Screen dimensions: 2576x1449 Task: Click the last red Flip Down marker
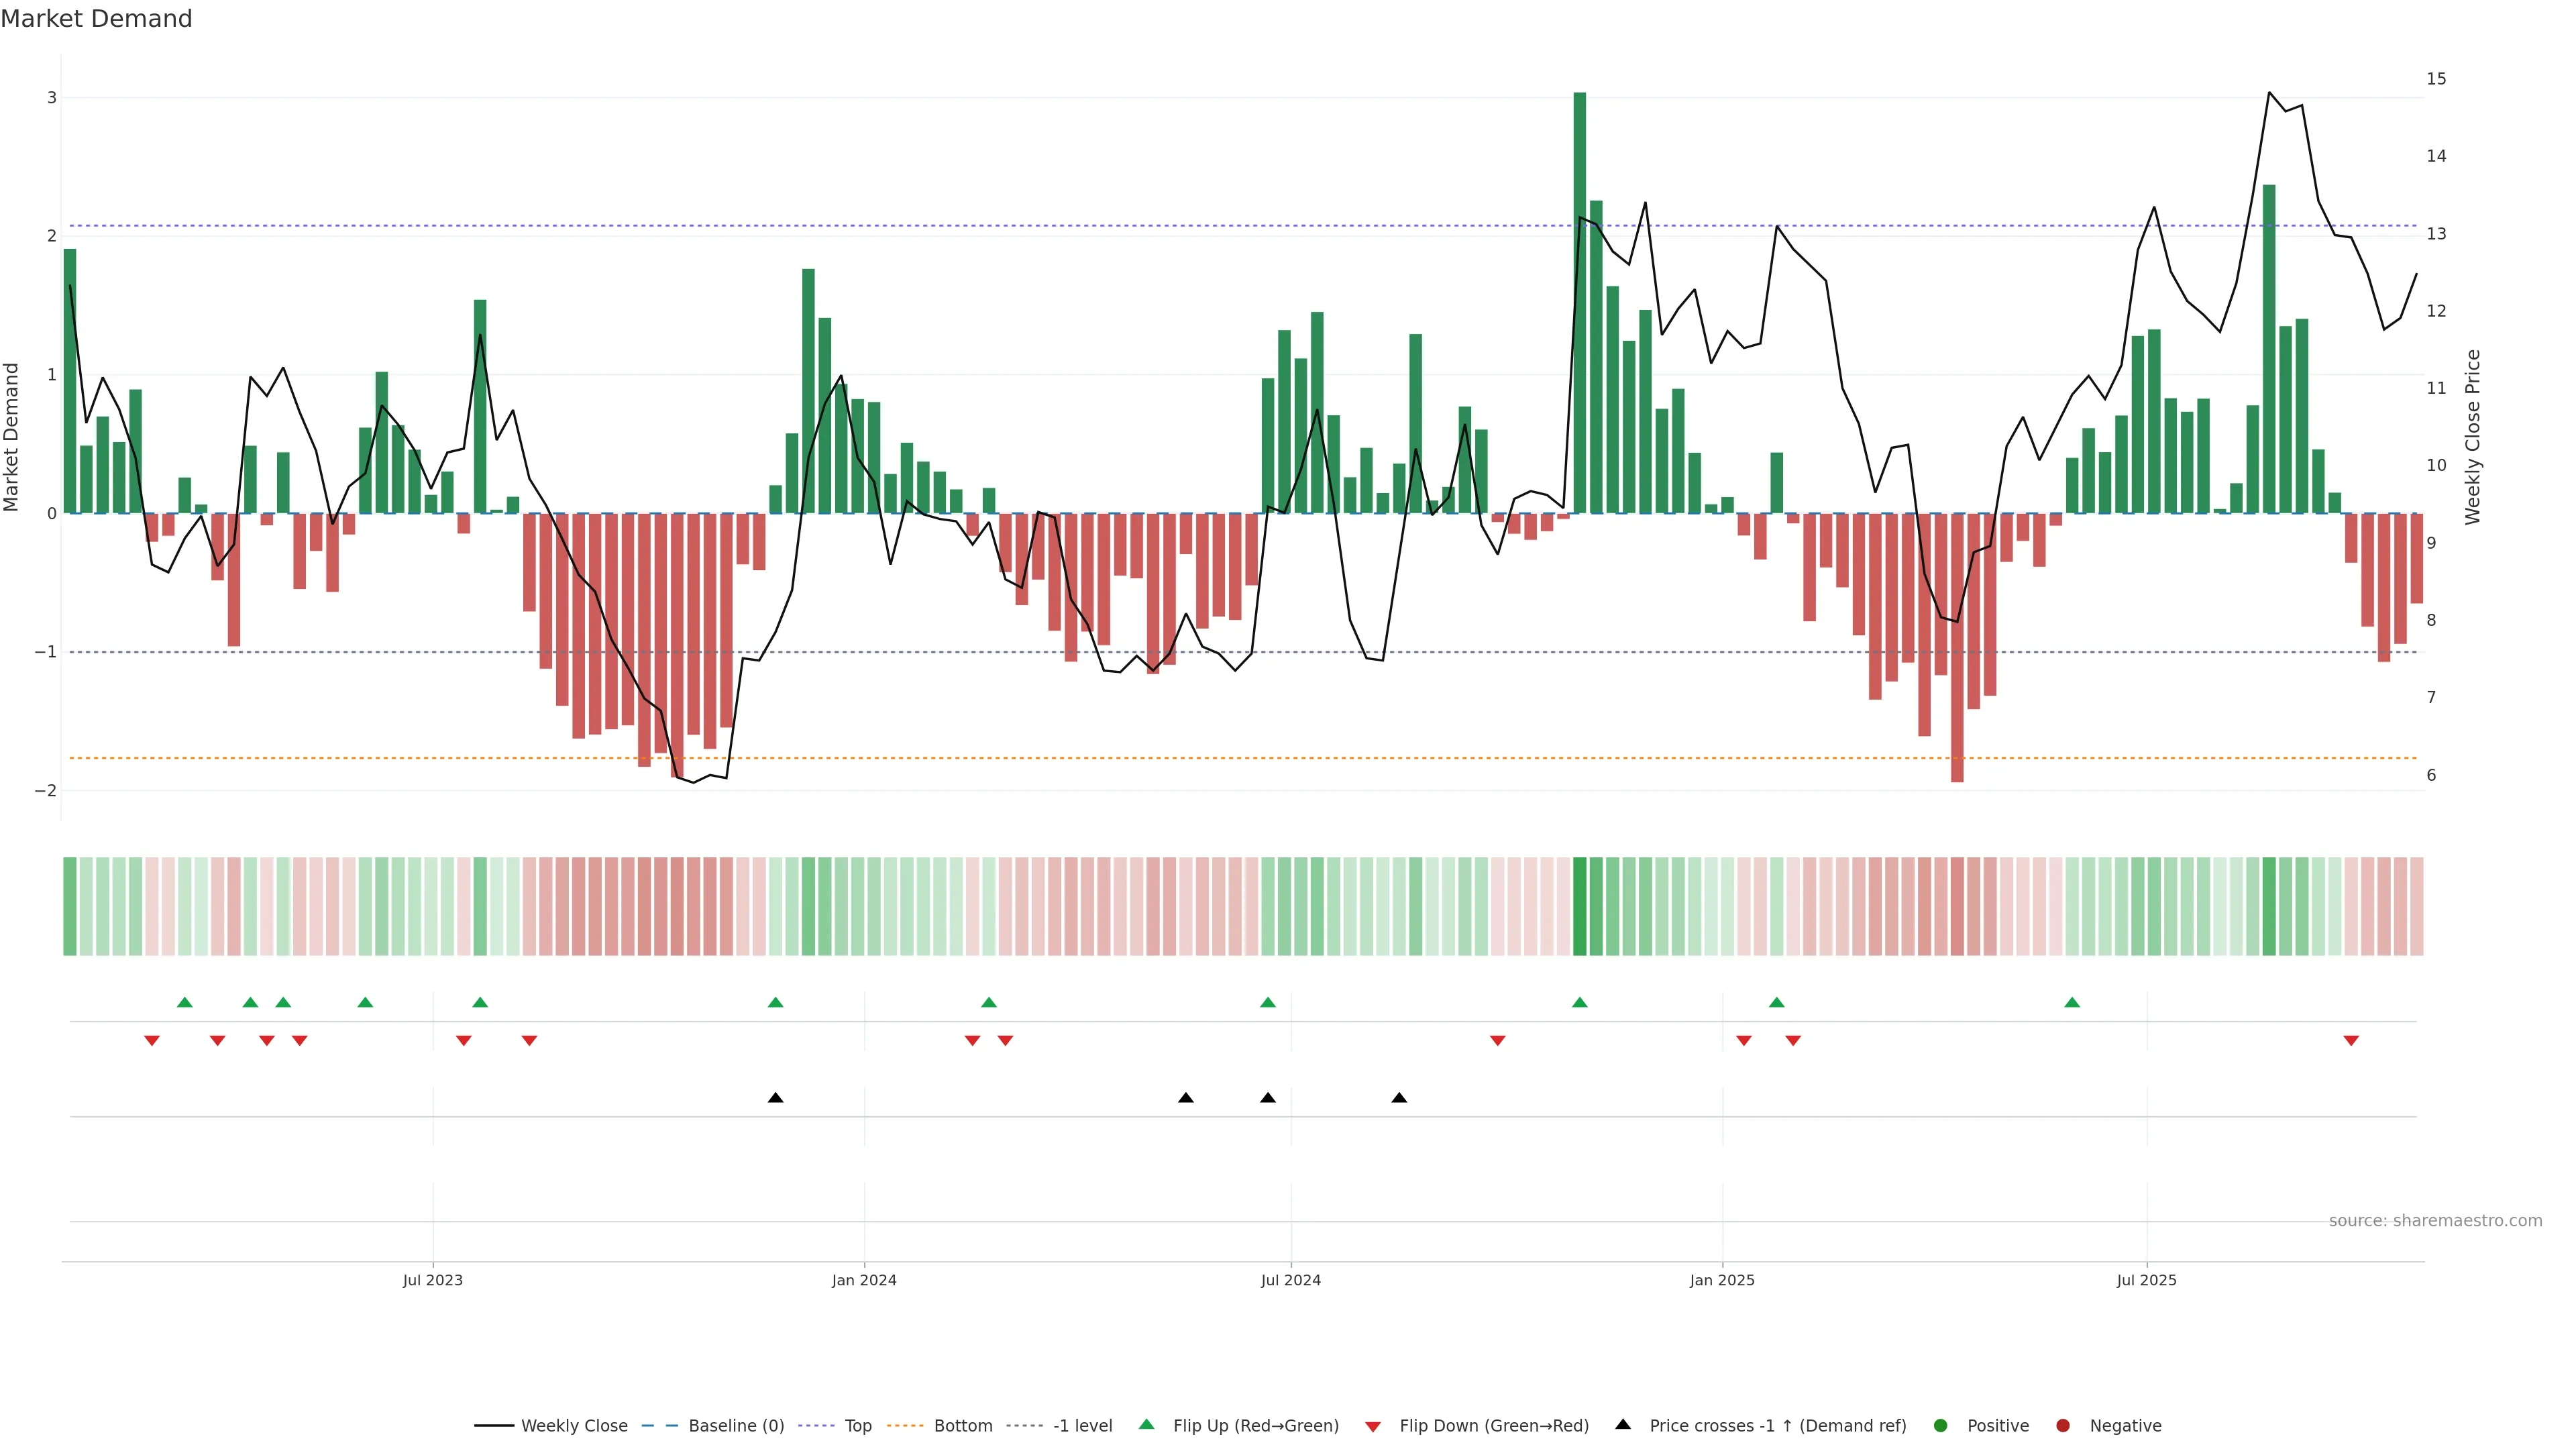point(2351,1041)
